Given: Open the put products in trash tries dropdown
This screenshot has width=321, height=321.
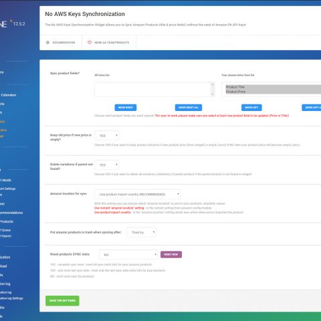Looking at the screenshot, I should pos(141,232).
